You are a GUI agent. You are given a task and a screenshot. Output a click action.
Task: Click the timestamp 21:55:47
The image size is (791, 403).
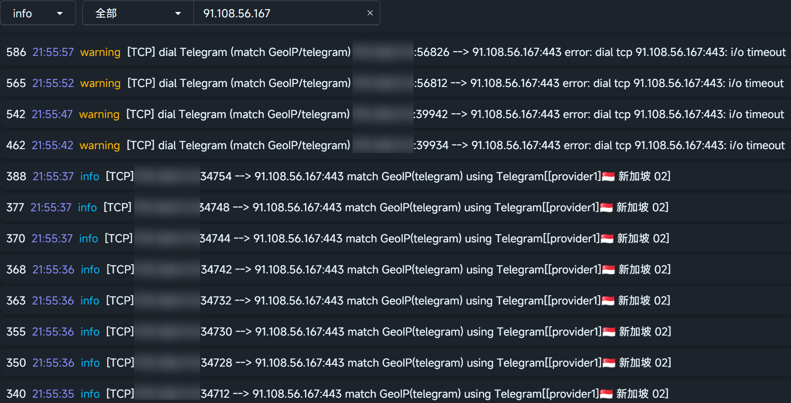[x=52, y=114]
